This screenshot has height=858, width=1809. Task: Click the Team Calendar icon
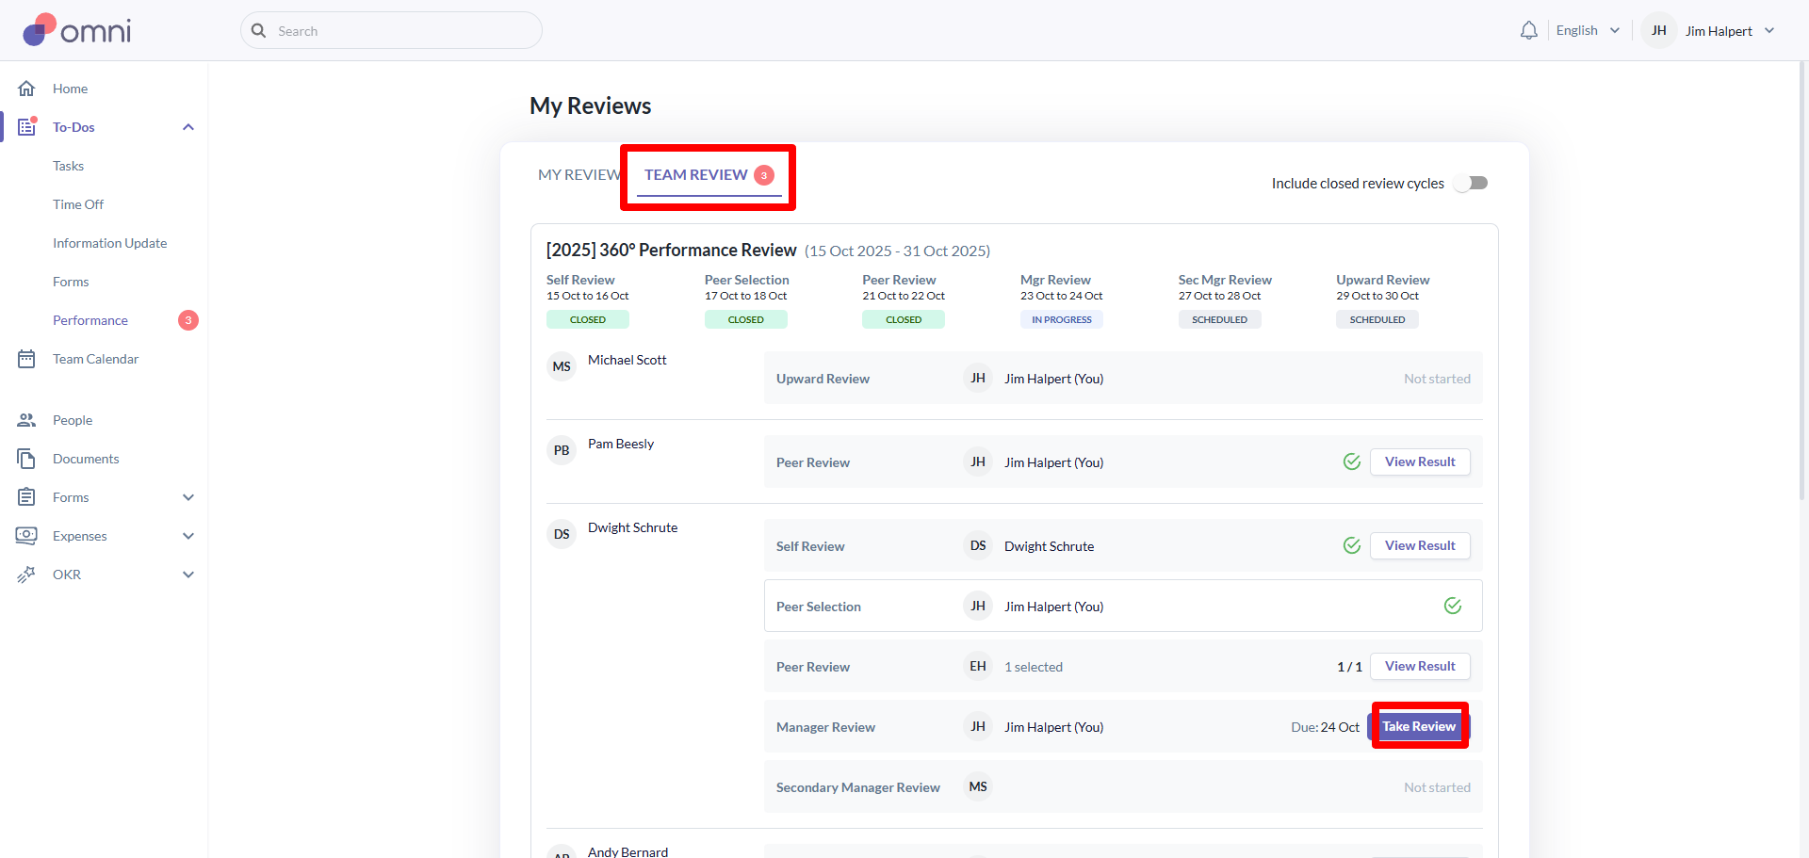click(x=26, y=359)
